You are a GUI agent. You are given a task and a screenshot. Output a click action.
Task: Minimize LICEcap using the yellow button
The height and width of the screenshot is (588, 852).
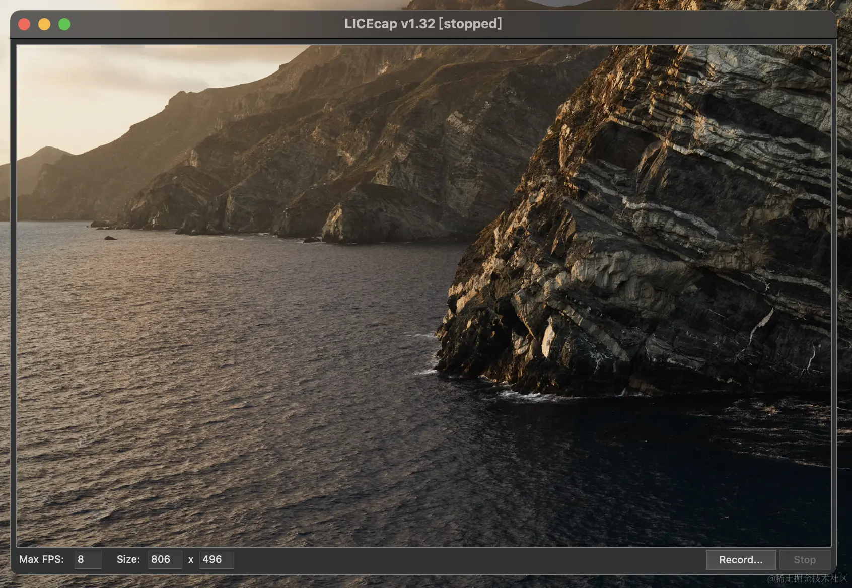pos(44,24)
